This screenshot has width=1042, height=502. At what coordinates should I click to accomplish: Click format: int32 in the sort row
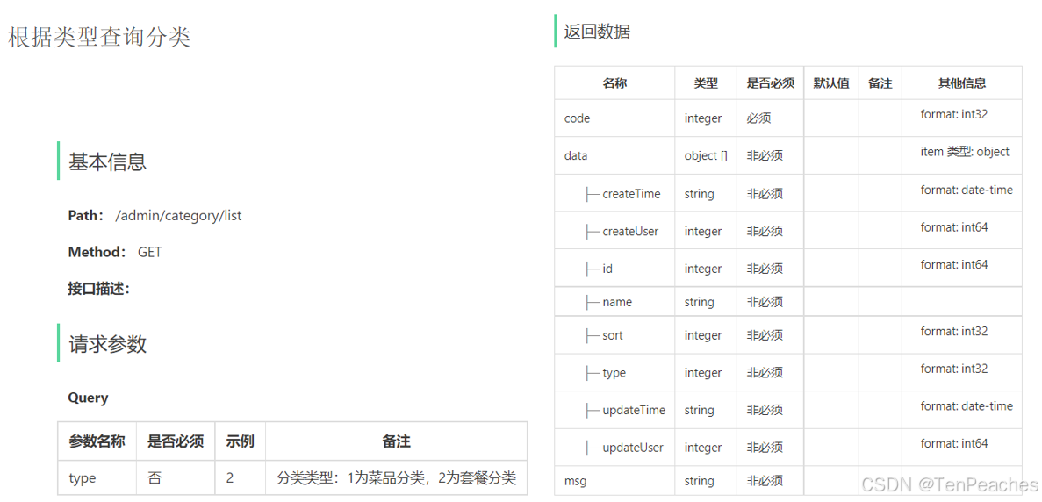953,331
